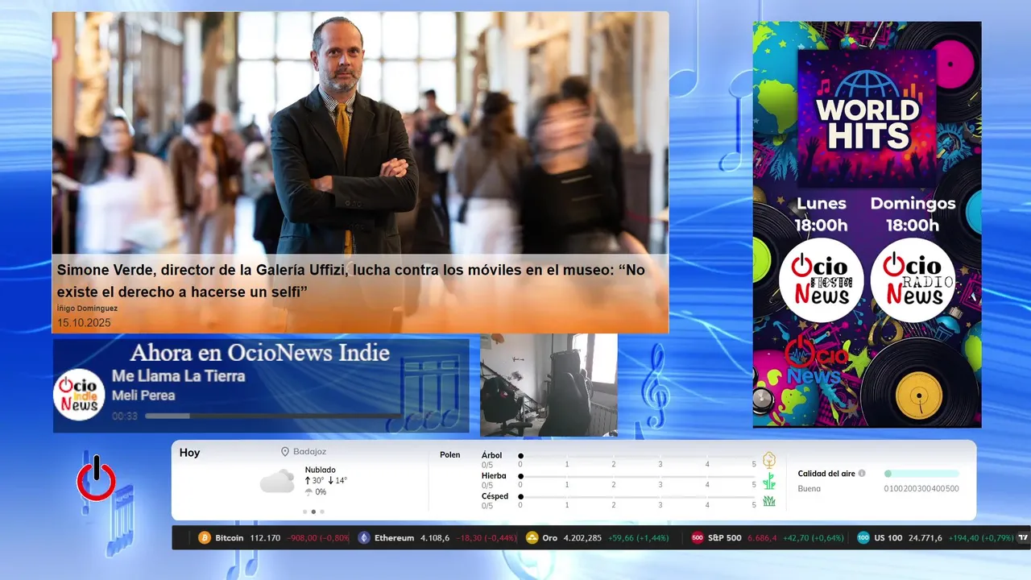This screenshot has height=580, width=1031.
Task: Open the Oro ticker name
Action: click(550, 538)
